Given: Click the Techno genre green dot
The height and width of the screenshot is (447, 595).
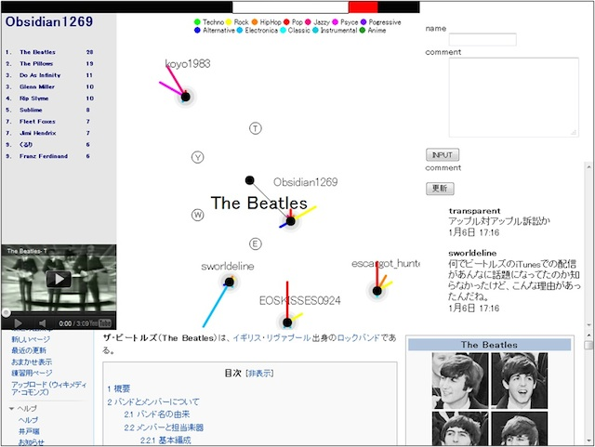Looking at the screenshot, I should point(197,22).
